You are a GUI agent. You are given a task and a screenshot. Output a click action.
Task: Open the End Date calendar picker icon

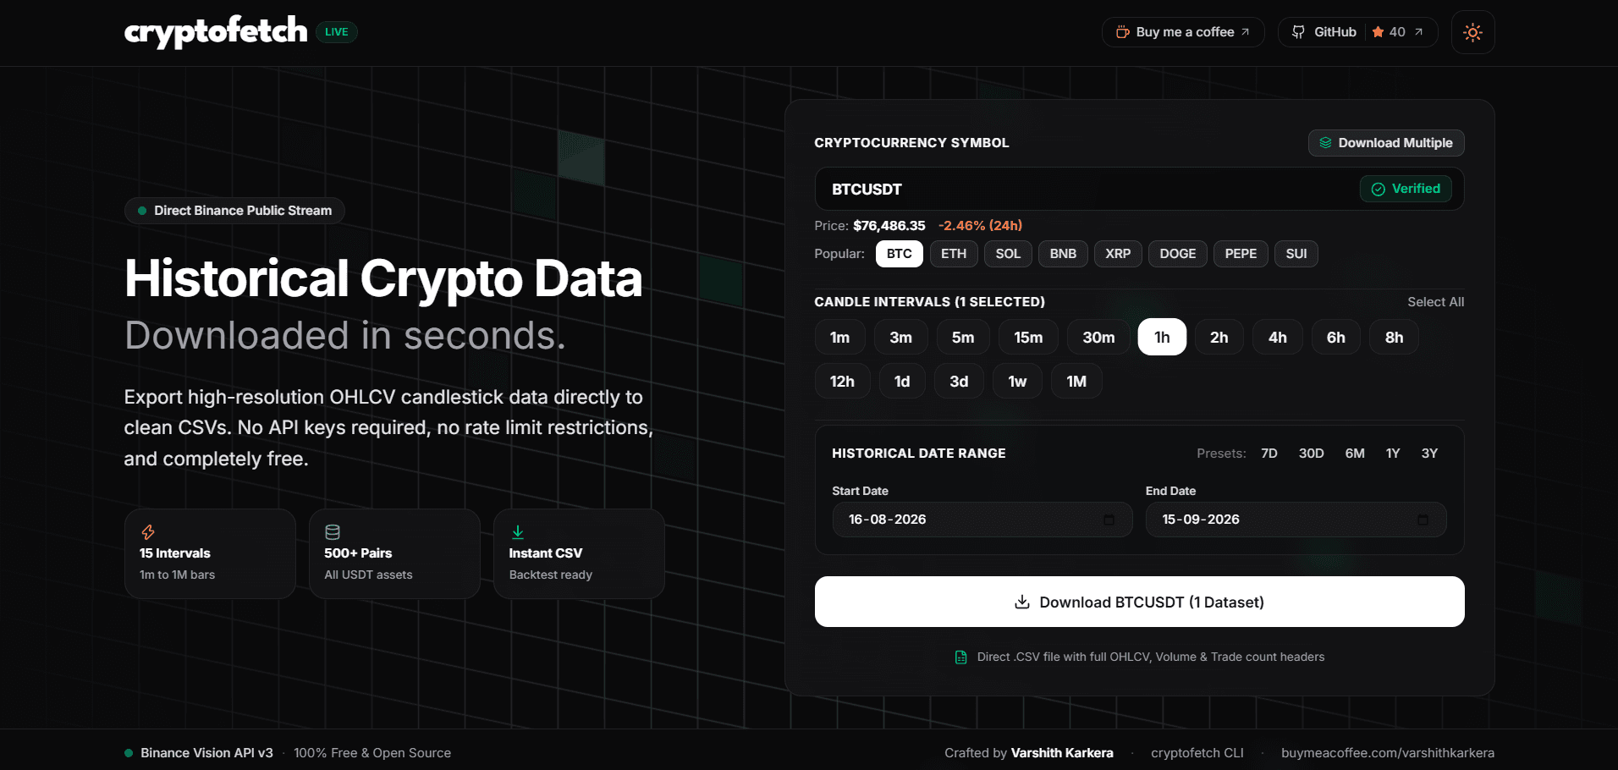click(x=1423, y=520)
